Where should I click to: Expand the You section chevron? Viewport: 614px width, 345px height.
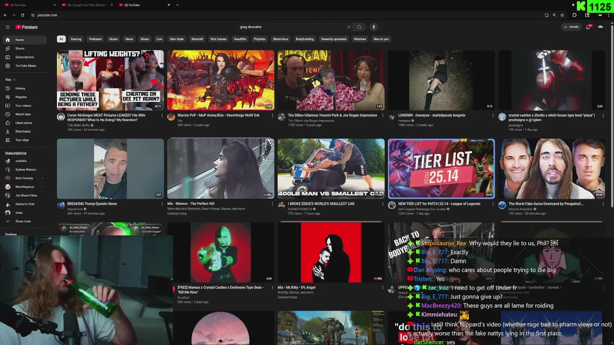[14, 80]
